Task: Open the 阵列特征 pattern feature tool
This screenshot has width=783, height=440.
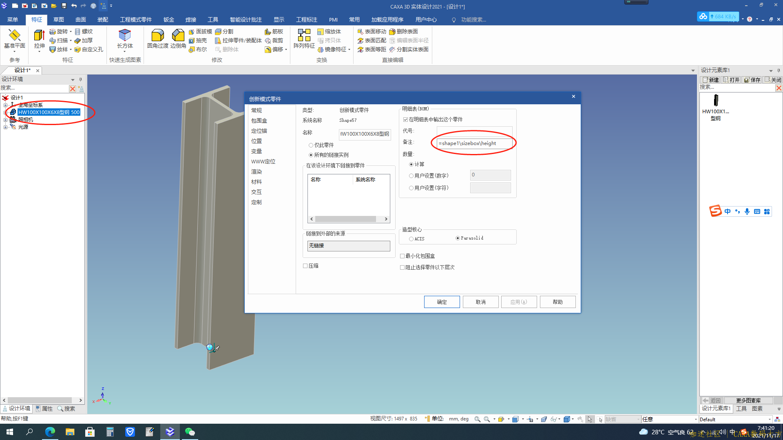Action: [x=304, y=40]
